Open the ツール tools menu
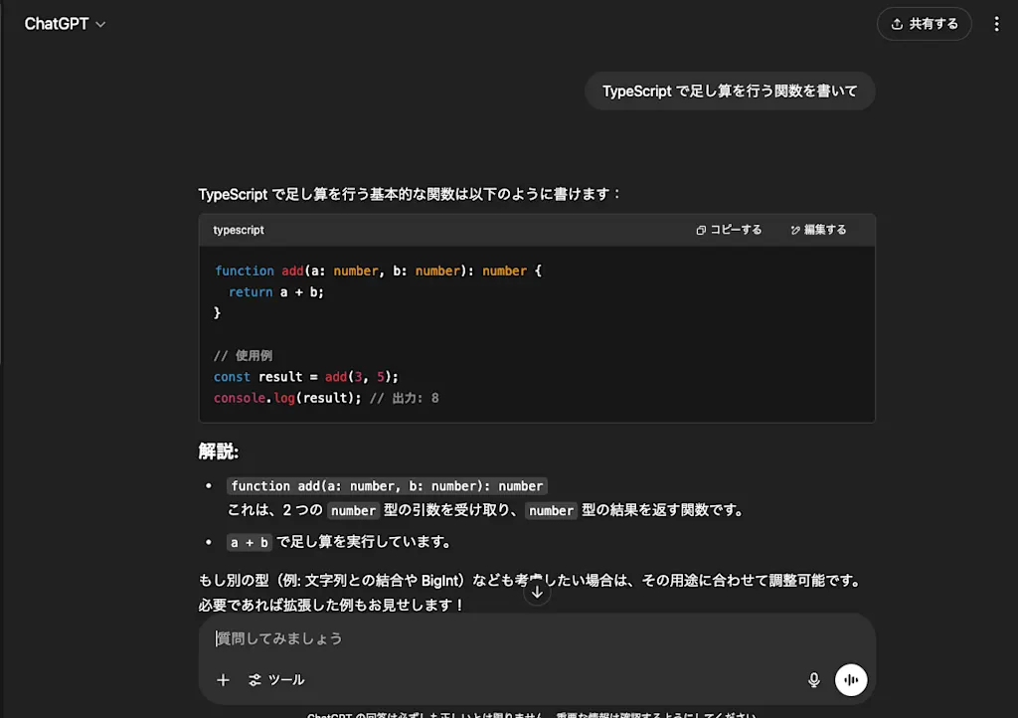This screenshot has width=1018, height=718. click(276, 679)
